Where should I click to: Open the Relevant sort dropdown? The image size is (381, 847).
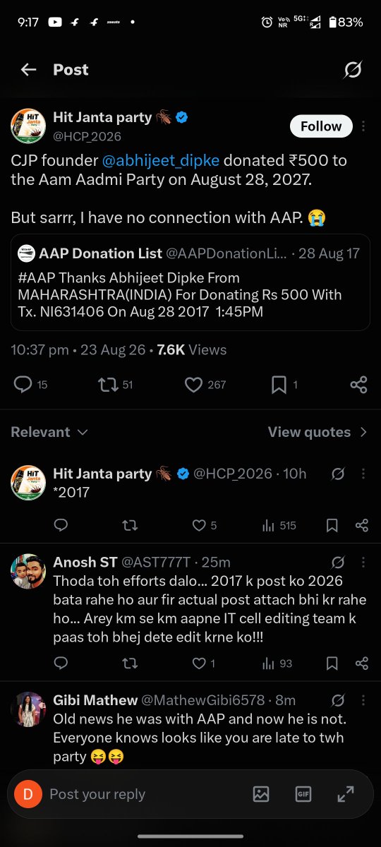(49, 432)
